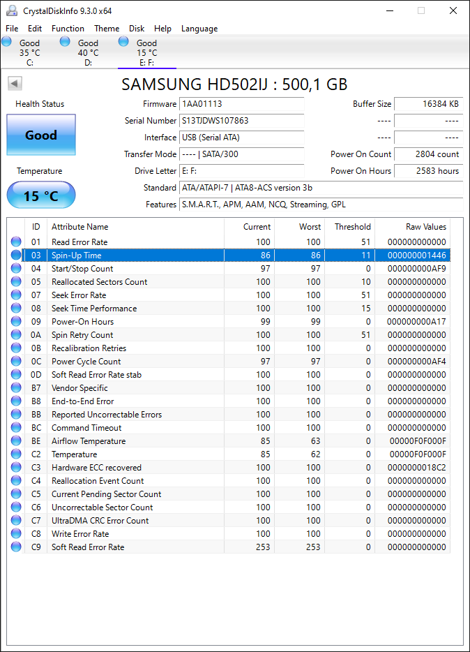Open the Disk menu
The image size is (470, 652).
[x=137, y=29]
